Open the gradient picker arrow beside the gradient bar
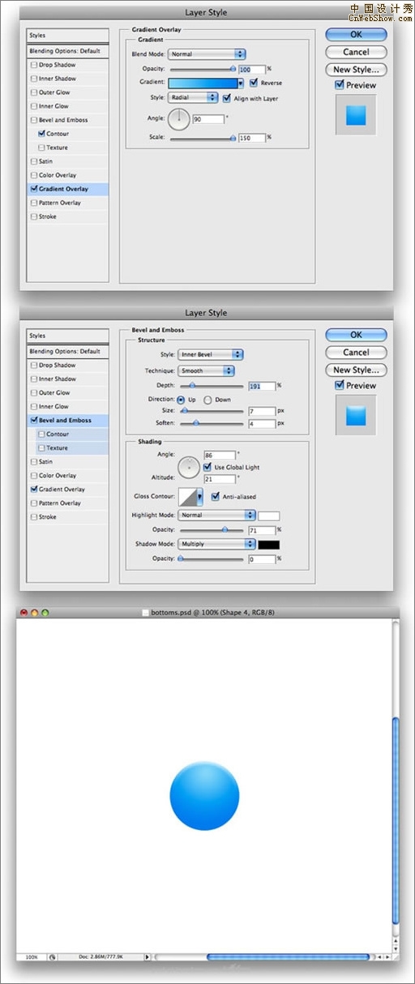This screenshot has width=415, height=984. 241,83
